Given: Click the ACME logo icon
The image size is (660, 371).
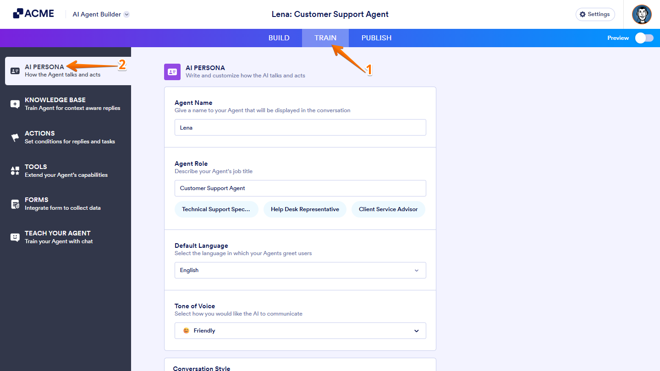Looking at the screenshot, I should click(18, 14).
